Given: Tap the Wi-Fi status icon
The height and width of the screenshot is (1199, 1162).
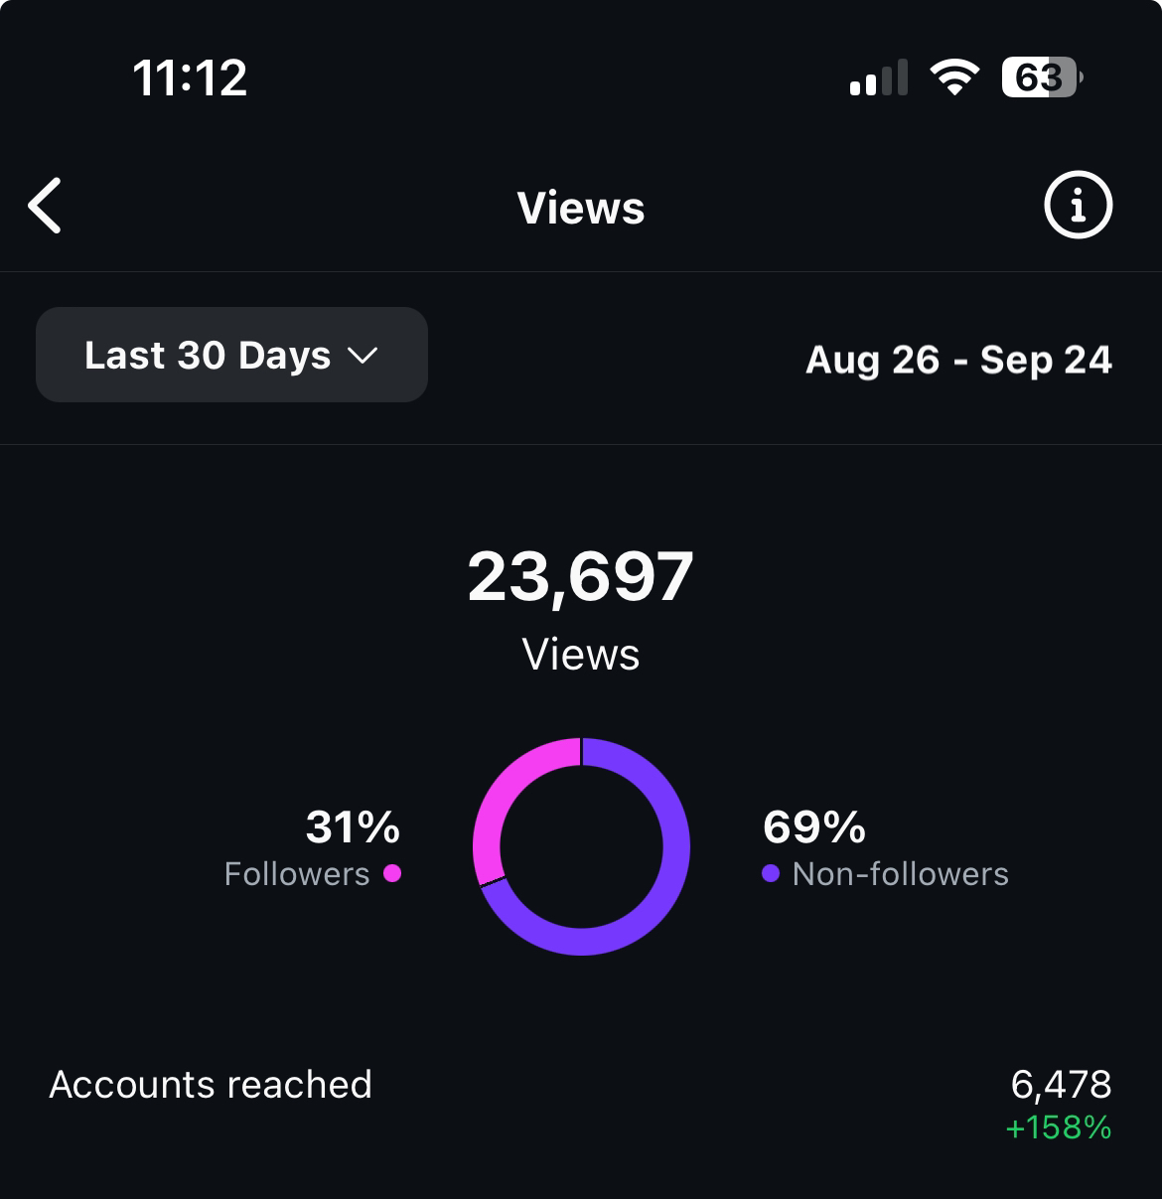Looking at the screenshot, I should [953, 77].
